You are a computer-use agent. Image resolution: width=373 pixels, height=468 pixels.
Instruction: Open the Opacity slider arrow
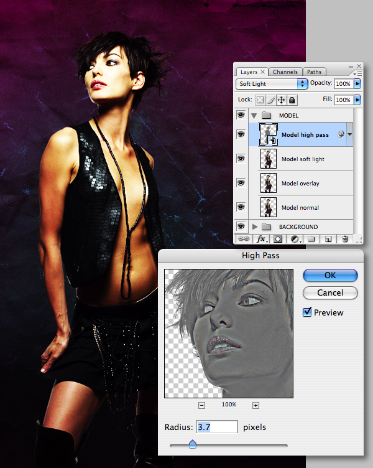point(357,83)
